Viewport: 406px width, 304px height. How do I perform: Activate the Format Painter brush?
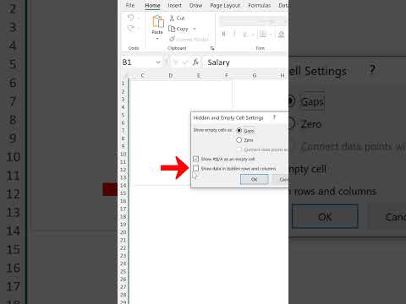[172, 39]
